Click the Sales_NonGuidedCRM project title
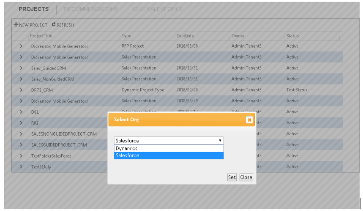Image resolution: width=363 pixels, height=211 pixels. tap(52, 79)
